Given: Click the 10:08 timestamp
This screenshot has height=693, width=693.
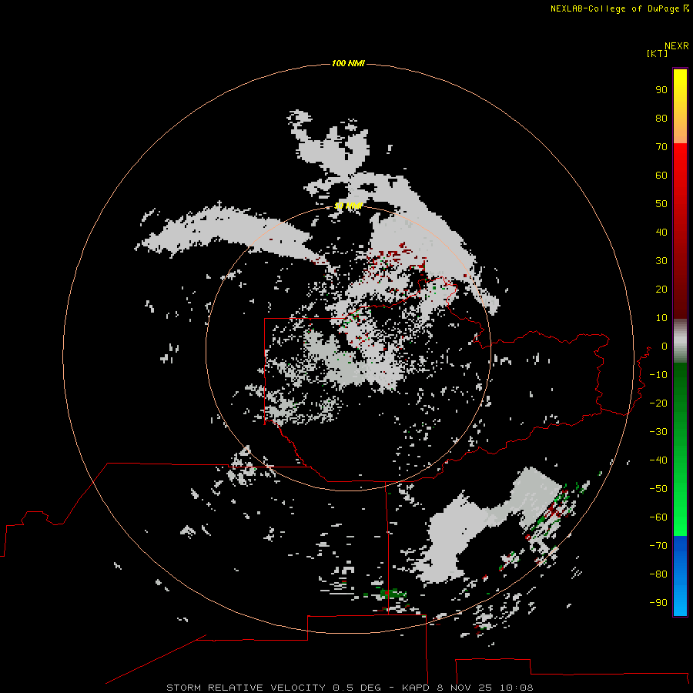Looking at the screenshot, I should pyautogui.click(x=516, y=688).
